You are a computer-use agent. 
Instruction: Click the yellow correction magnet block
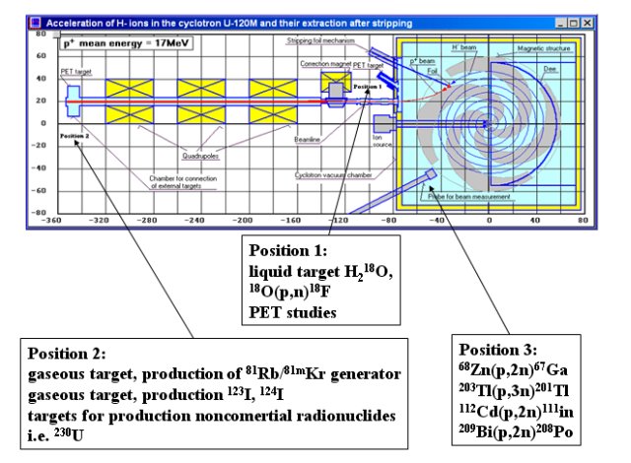pos(336,82)
